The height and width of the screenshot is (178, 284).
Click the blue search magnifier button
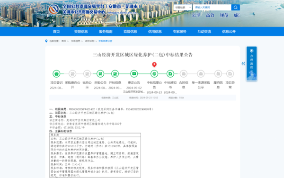click(x=236, y=8)
